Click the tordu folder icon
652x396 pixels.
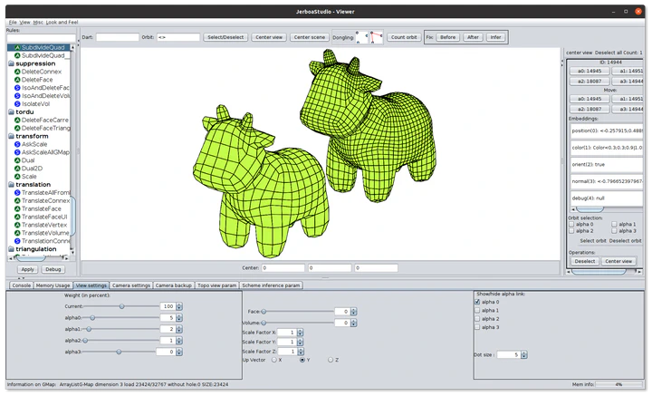point(11,111)
